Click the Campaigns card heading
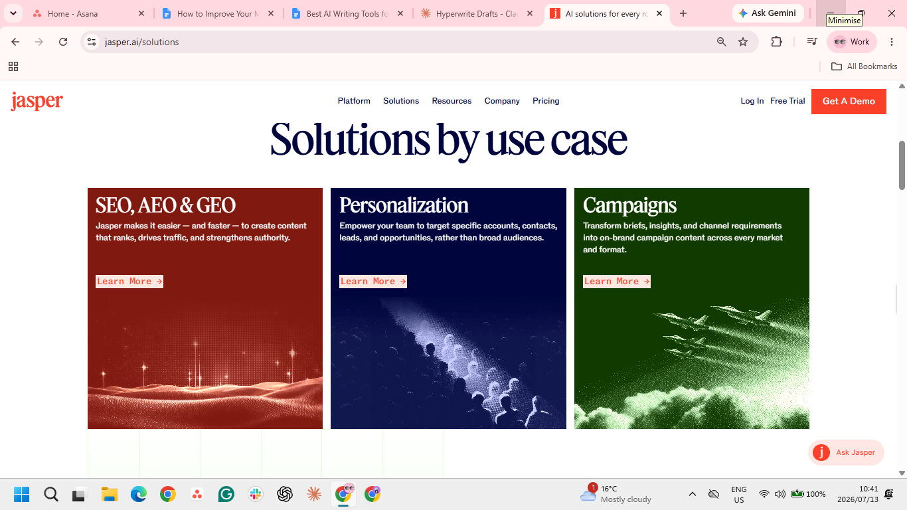This screenshot has height=510, width=907. coord(629,205)
